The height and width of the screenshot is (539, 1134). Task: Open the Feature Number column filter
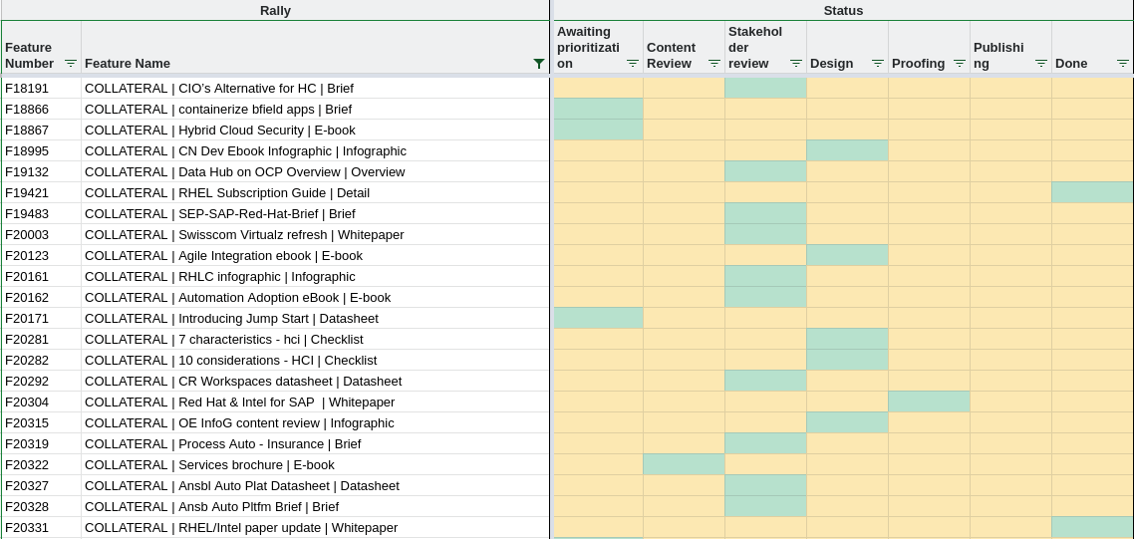[x=71, y=63]
